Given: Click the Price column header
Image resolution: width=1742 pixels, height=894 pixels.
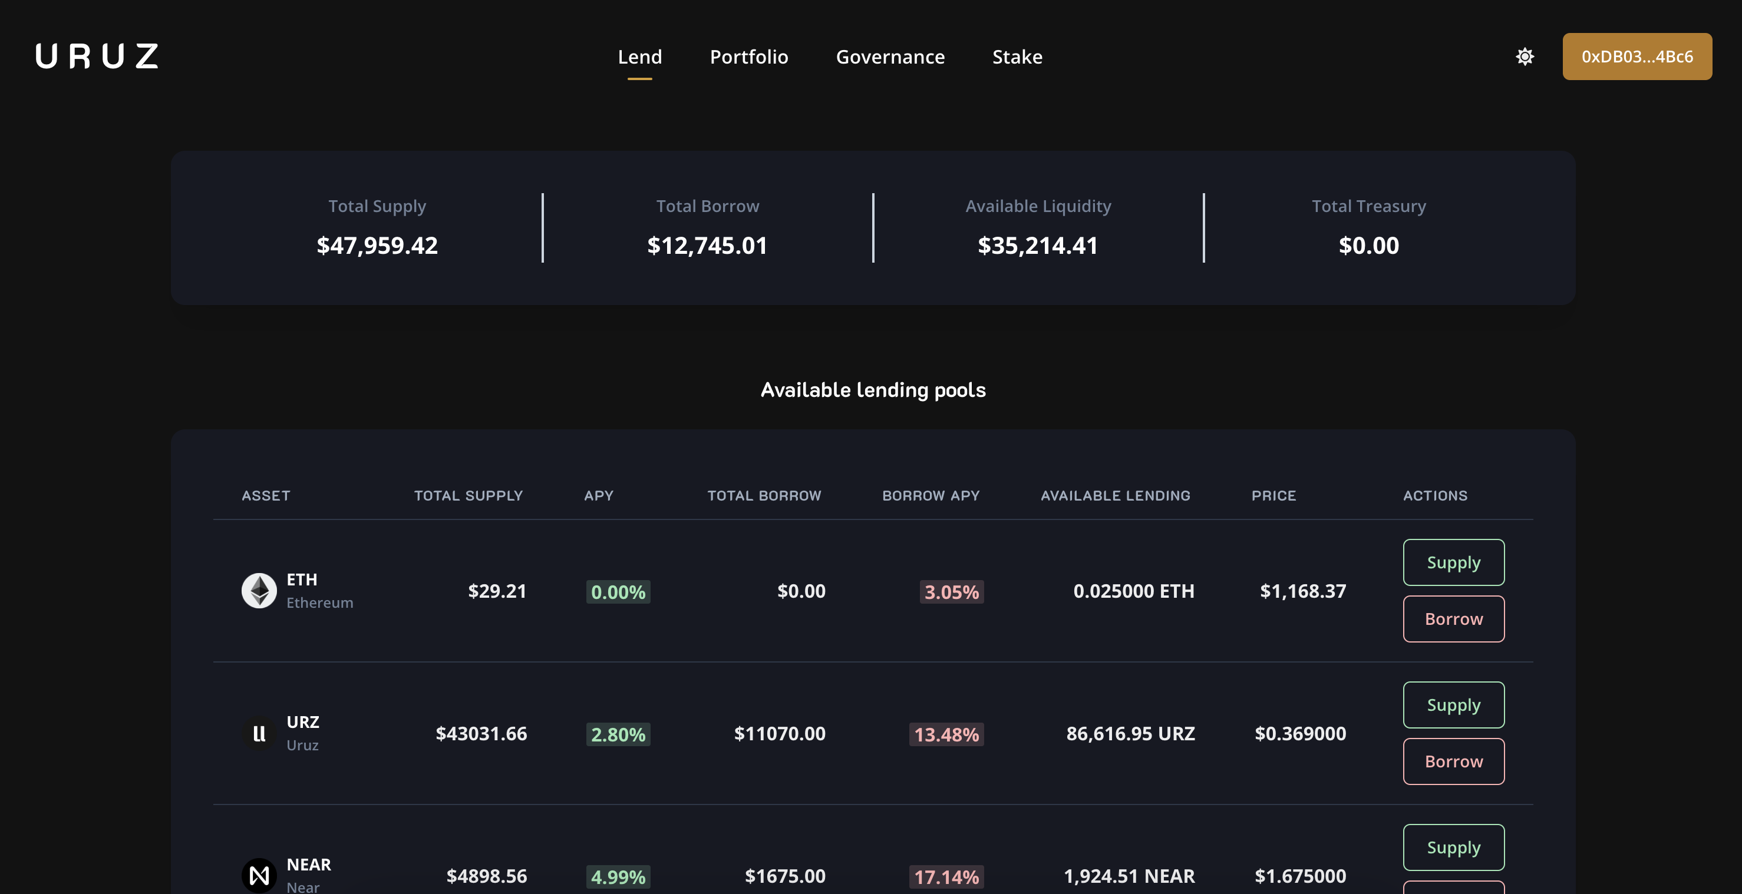Looking at the screenshot, I should tap(1273, 495).
